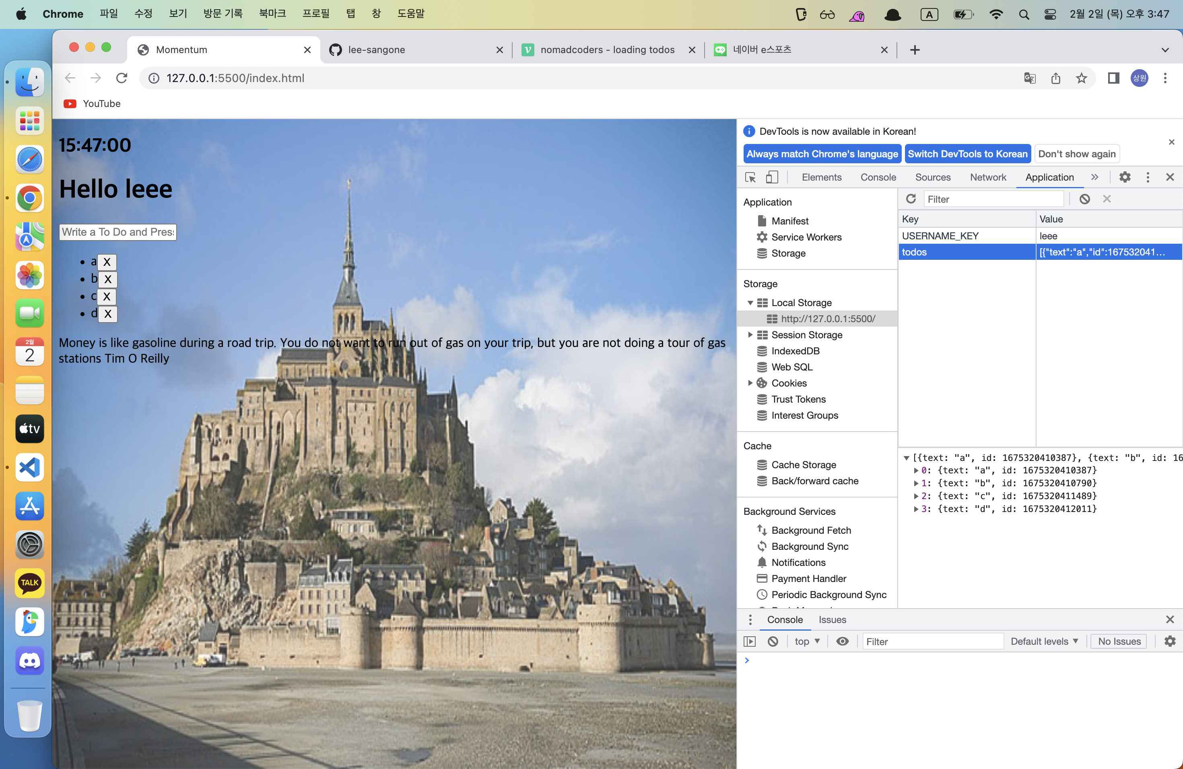Open DevTools settings gear icon
The image size is (1183, 769).
click(x=1124, y=177)
